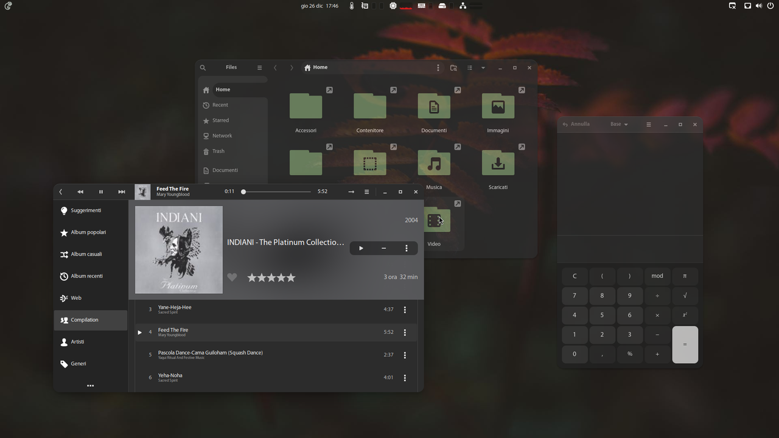Viewport: 779px width, 438px height.
Task: Click the Artisti person icon
Action: click(x=64, y=342)
